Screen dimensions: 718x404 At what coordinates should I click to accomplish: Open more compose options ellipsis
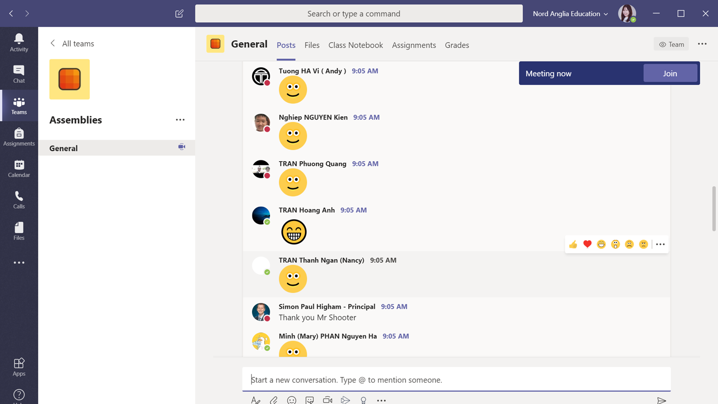[381, 400]
